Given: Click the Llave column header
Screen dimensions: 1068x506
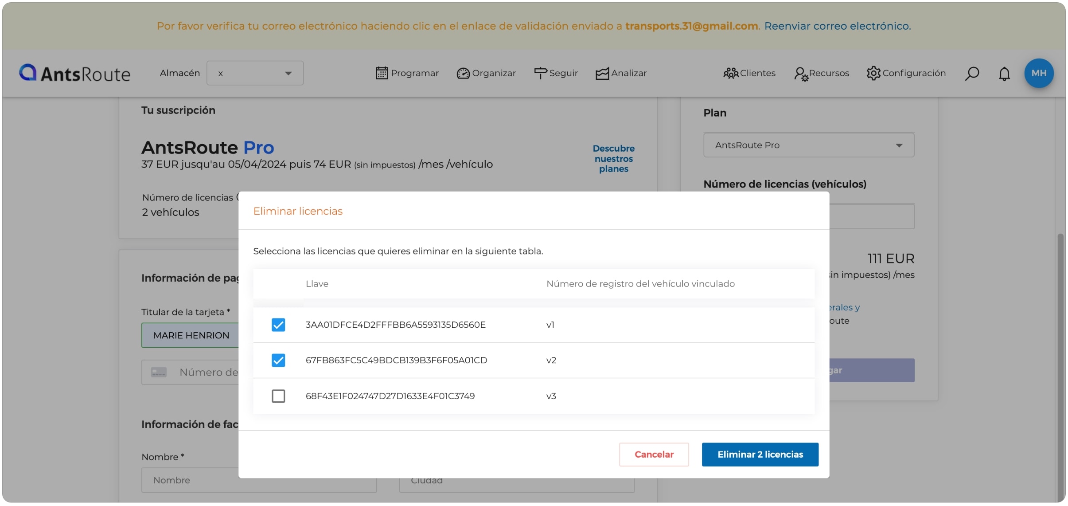Looking at the screenshot, I should (317, 284).
